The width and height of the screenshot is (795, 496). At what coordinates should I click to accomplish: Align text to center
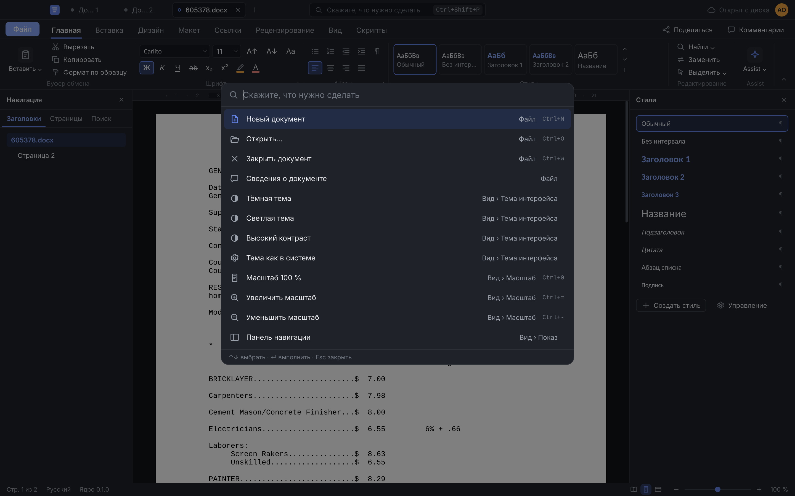[x=330, y=68]
